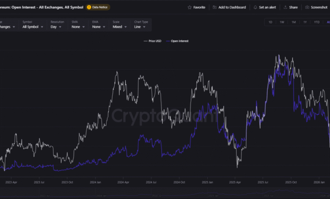
Task: Select the 1M time range
Action: (294, 22)
